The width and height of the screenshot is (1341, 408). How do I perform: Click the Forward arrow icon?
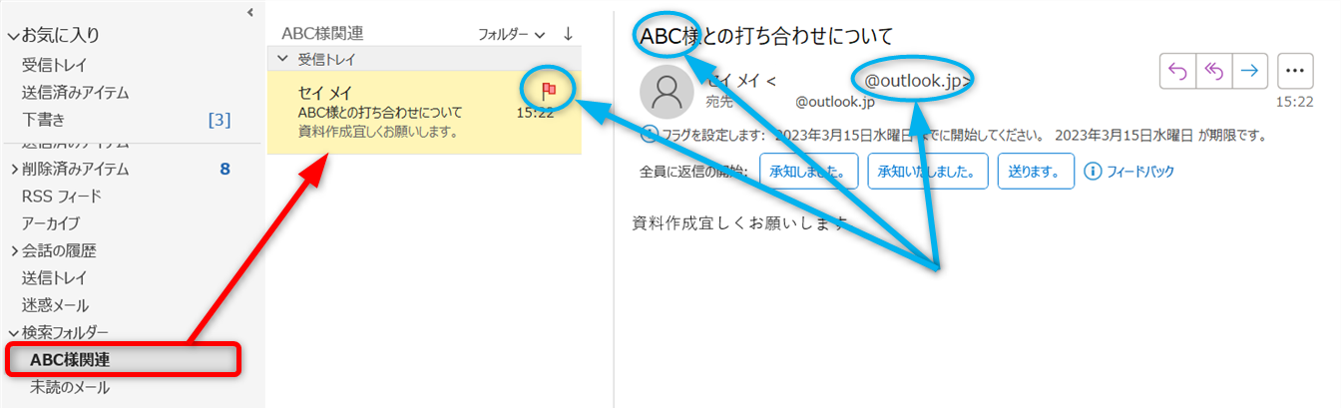(x=1250, y=71)
